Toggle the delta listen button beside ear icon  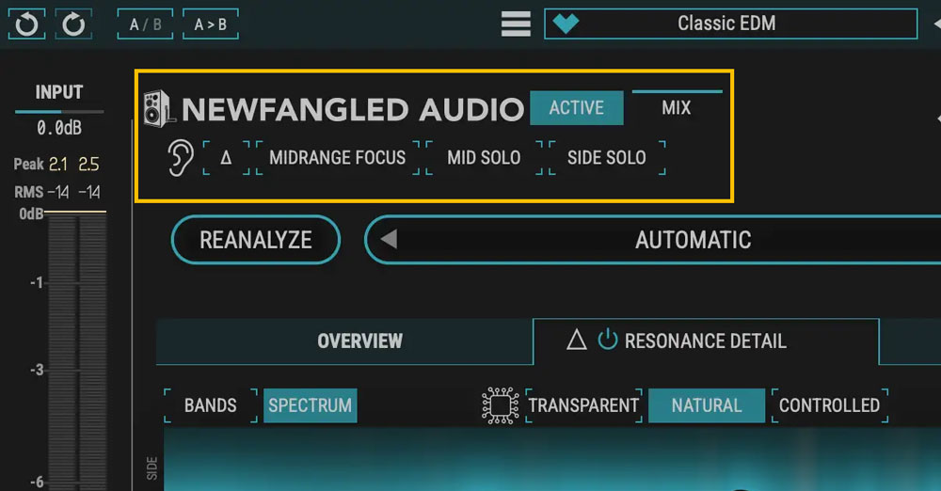click(226, 158)
